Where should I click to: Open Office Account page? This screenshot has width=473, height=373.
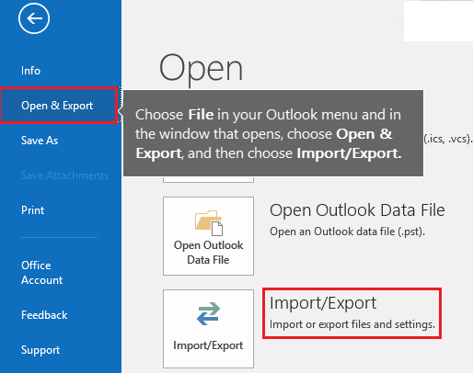click(x=42, y=273)
